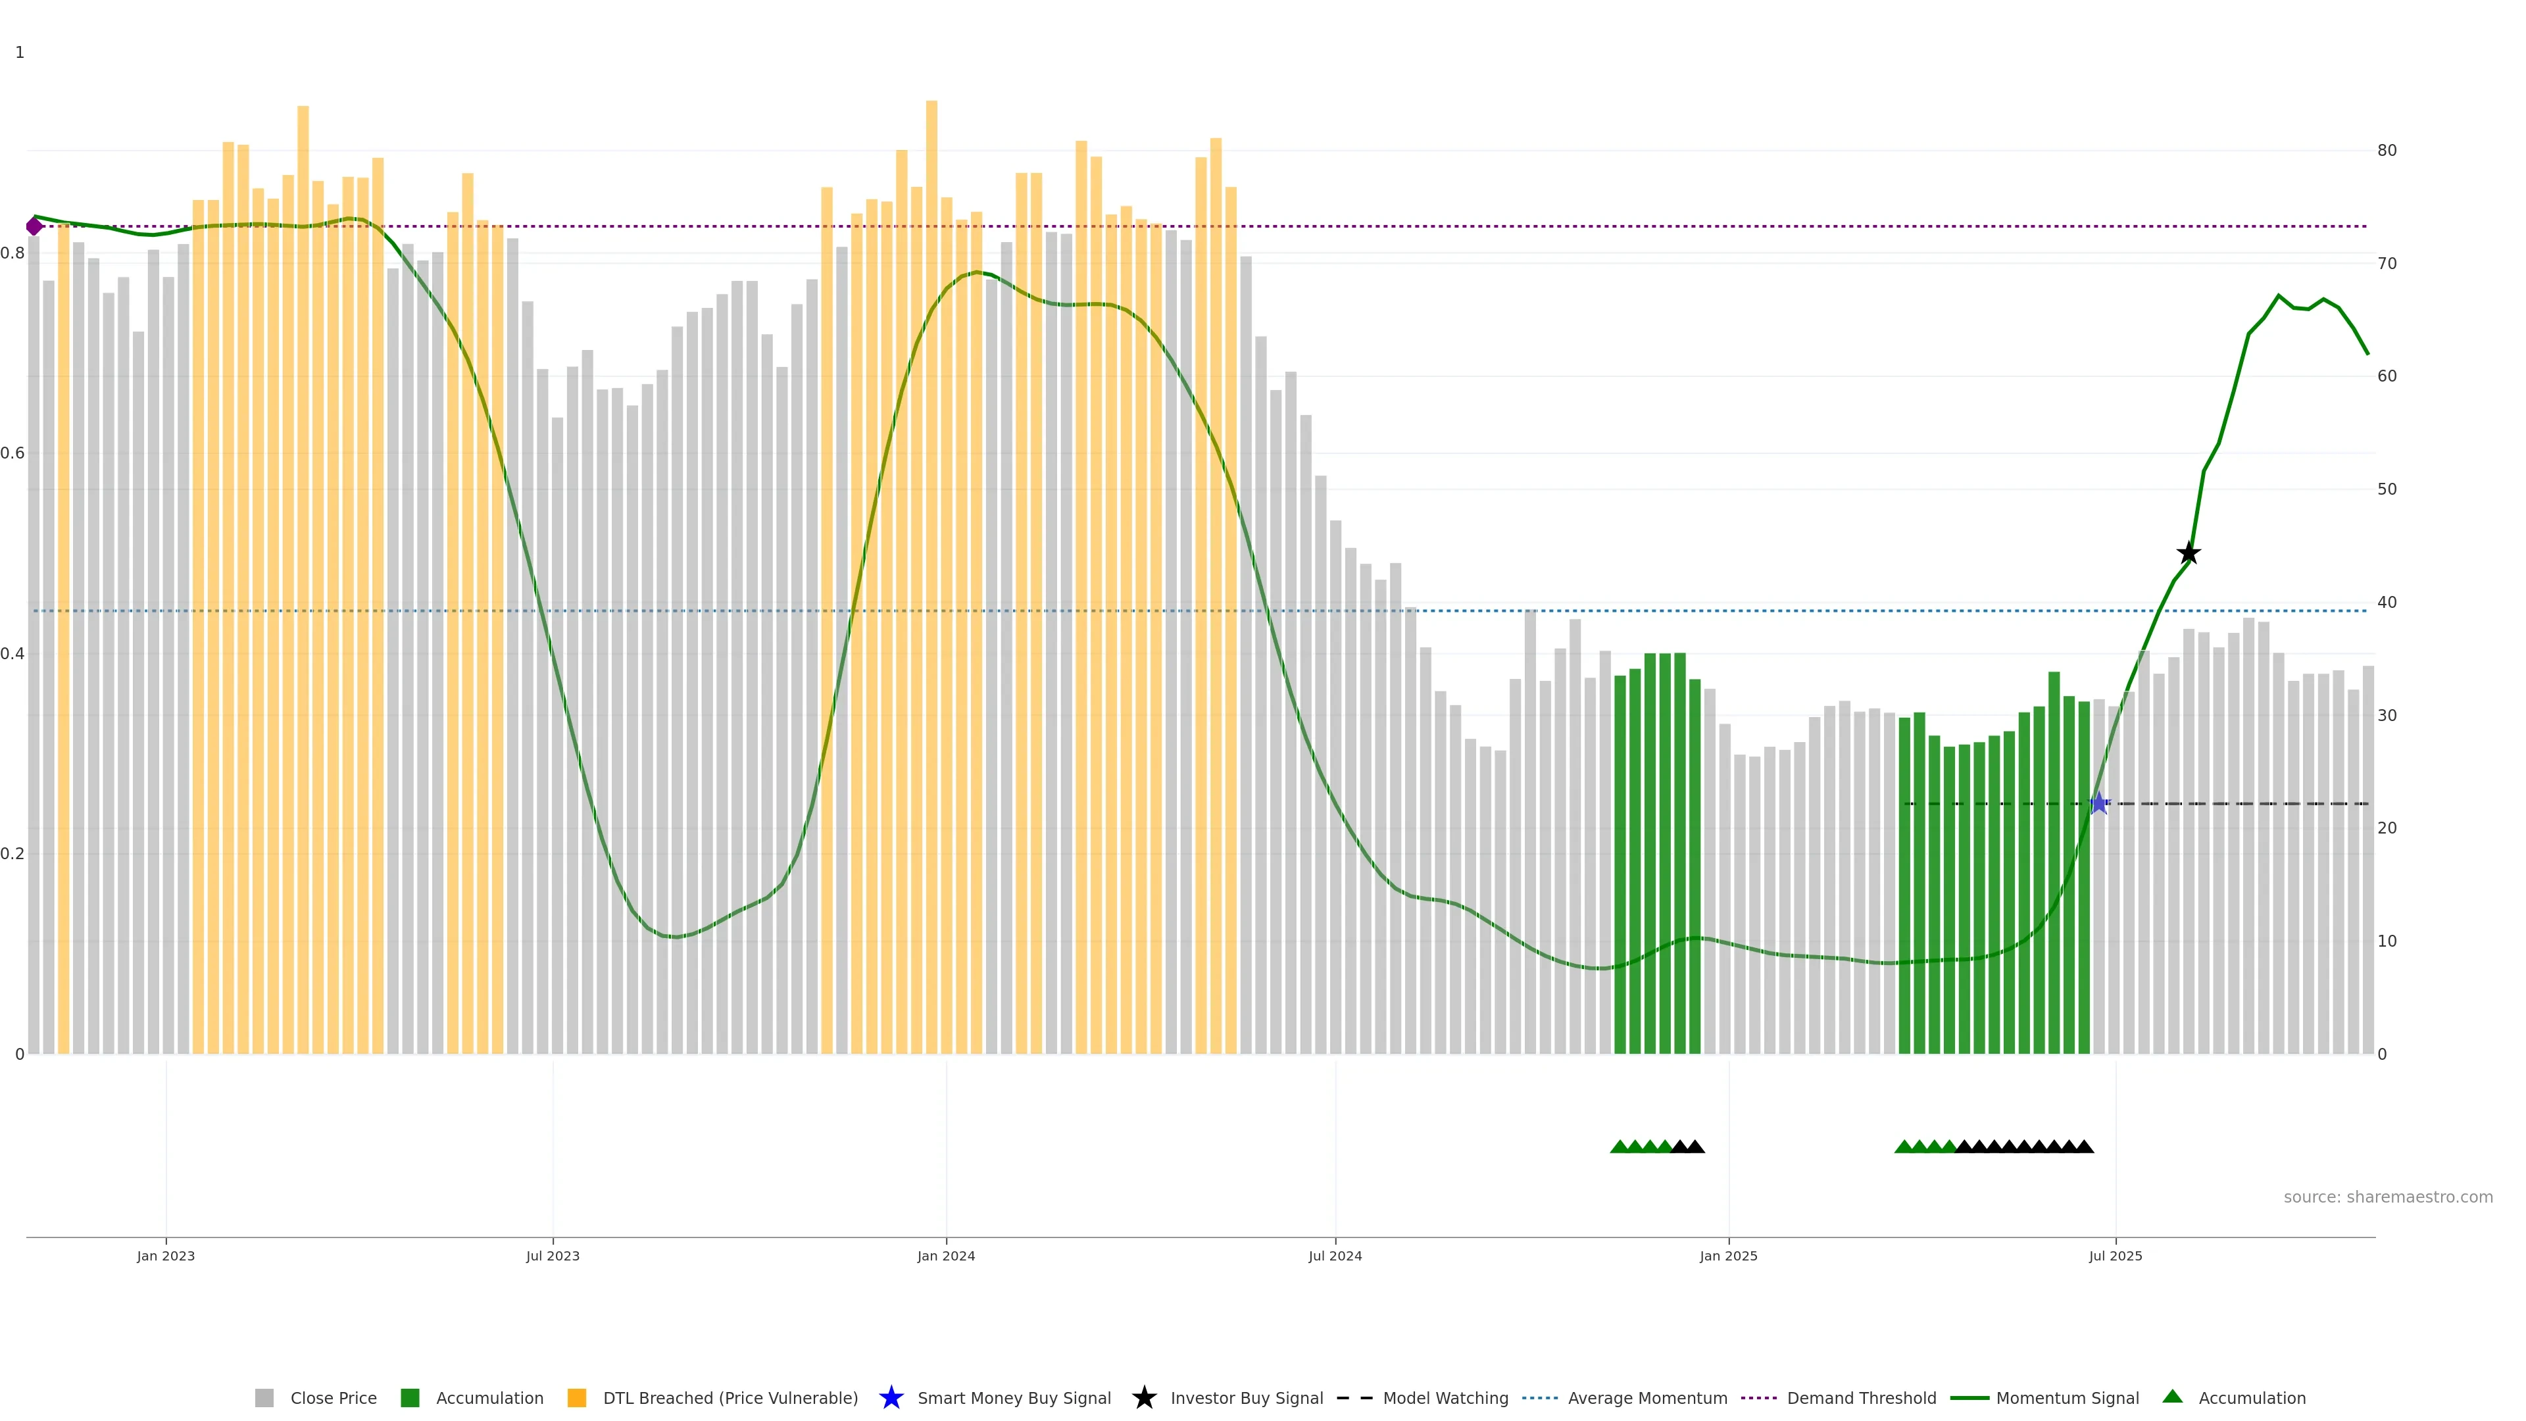Screen dimensions: 2526x1421
Task: Click the black Investor Buy Signal star on chart
Action: pos(2188,553)
